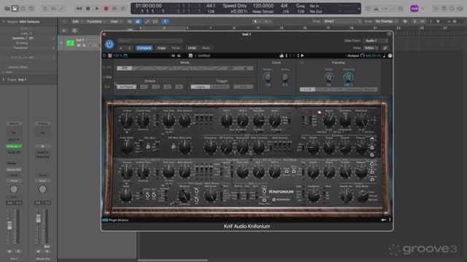Click the Redo button in plugin header
The width and height of the screenshot is (467, 262).
[206, 48]
